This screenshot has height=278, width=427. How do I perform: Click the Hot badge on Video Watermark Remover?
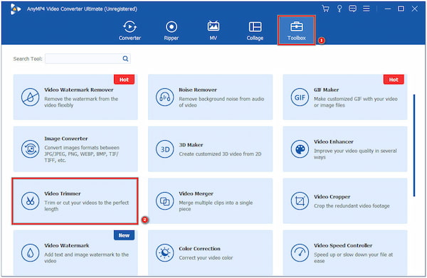[124, 80]
